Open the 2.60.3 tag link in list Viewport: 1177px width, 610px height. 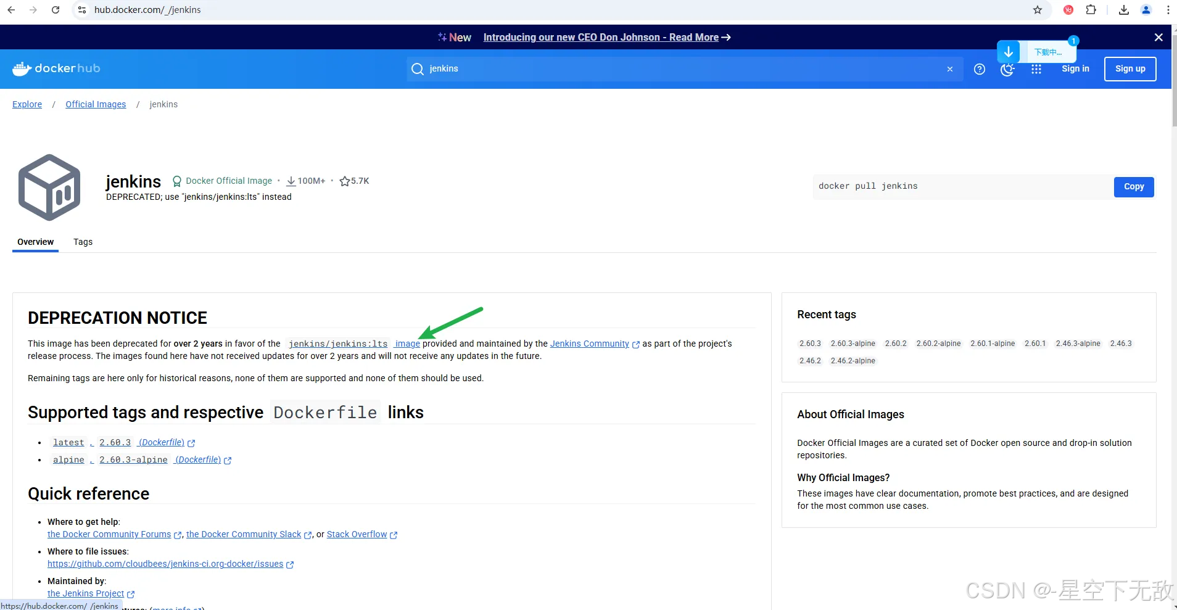tap(115, 443)
